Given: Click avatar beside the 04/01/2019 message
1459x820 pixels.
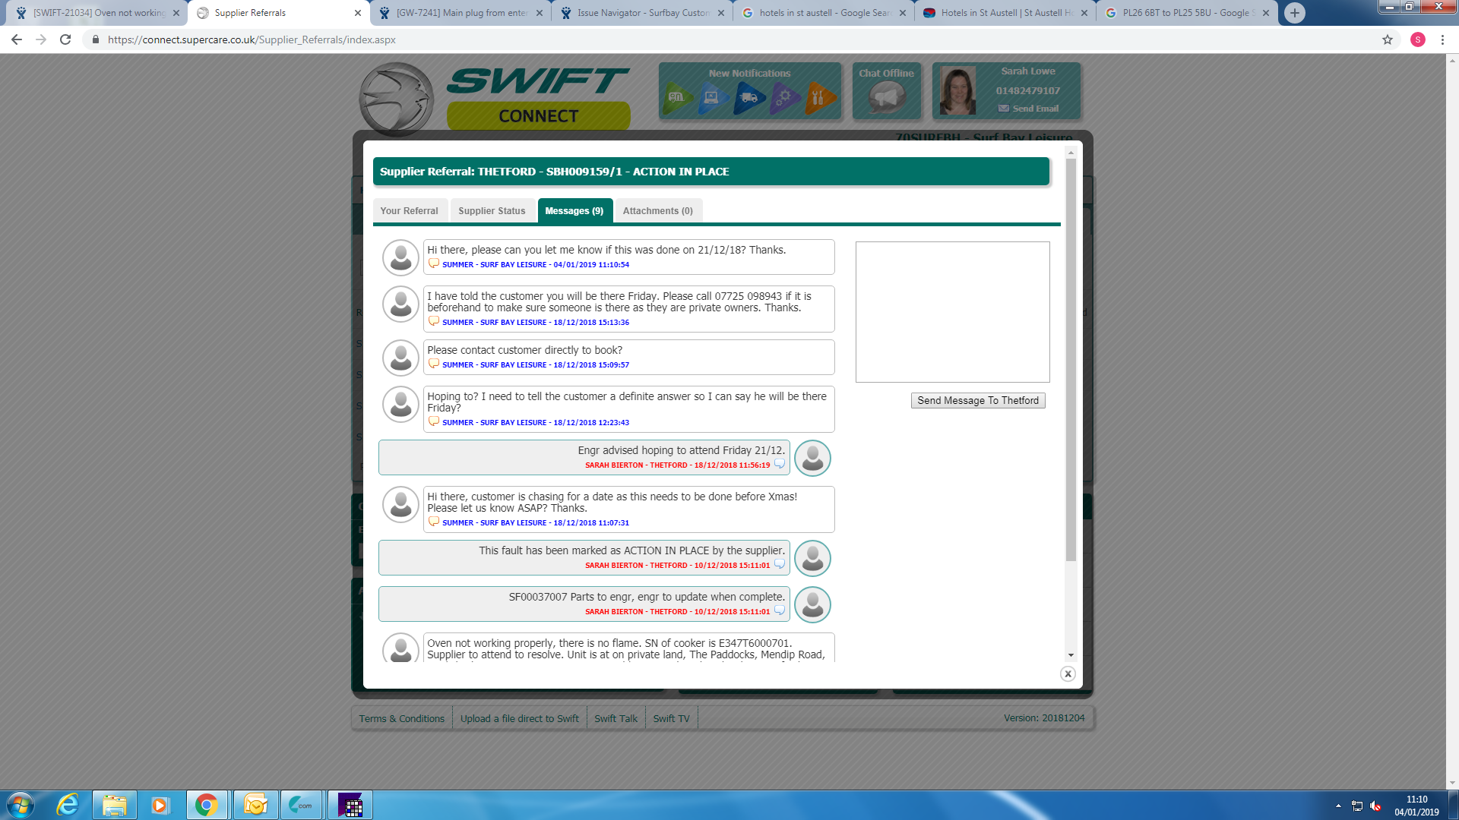Looking at the screenshot, I should 400,257.
